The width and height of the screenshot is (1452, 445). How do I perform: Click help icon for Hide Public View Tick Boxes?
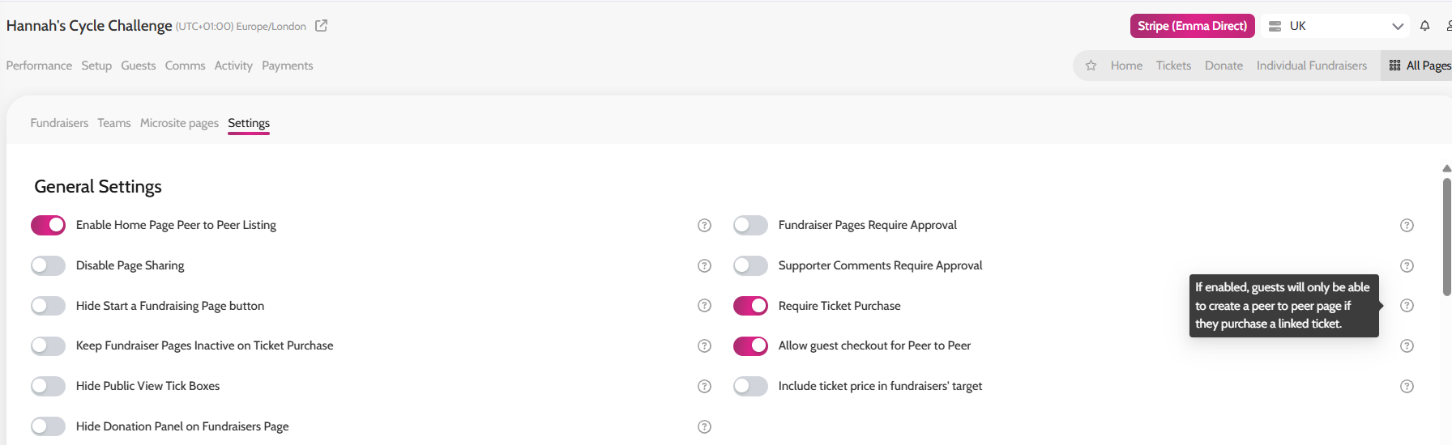[x=704, y=386]
